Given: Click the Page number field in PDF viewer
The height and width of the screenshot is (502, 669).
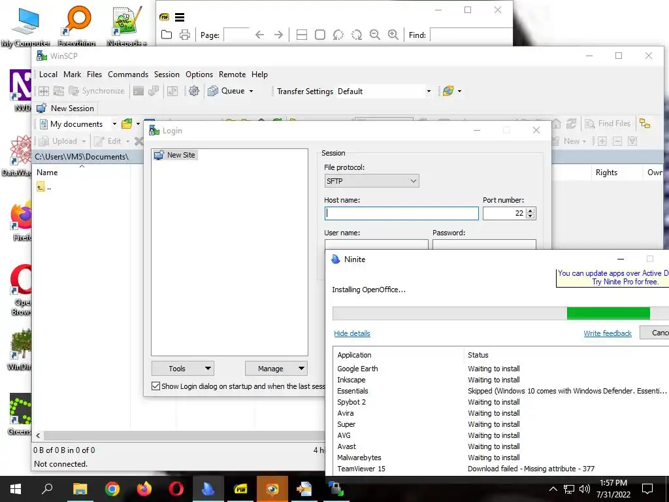Looking at the screenshot, I should click(x=236, y=35).
